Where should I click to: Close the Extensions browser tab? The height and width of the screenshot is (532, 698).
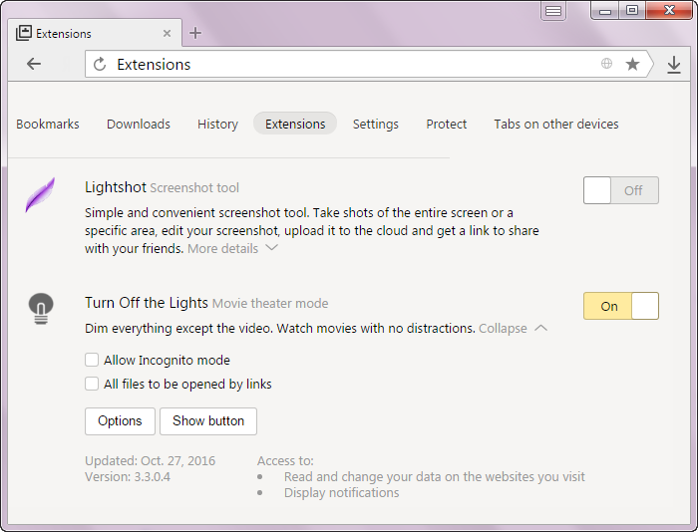click(167, 33)
